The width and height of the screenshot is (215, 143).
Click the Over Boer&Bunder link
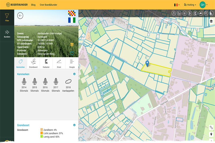tap(48, 5)
